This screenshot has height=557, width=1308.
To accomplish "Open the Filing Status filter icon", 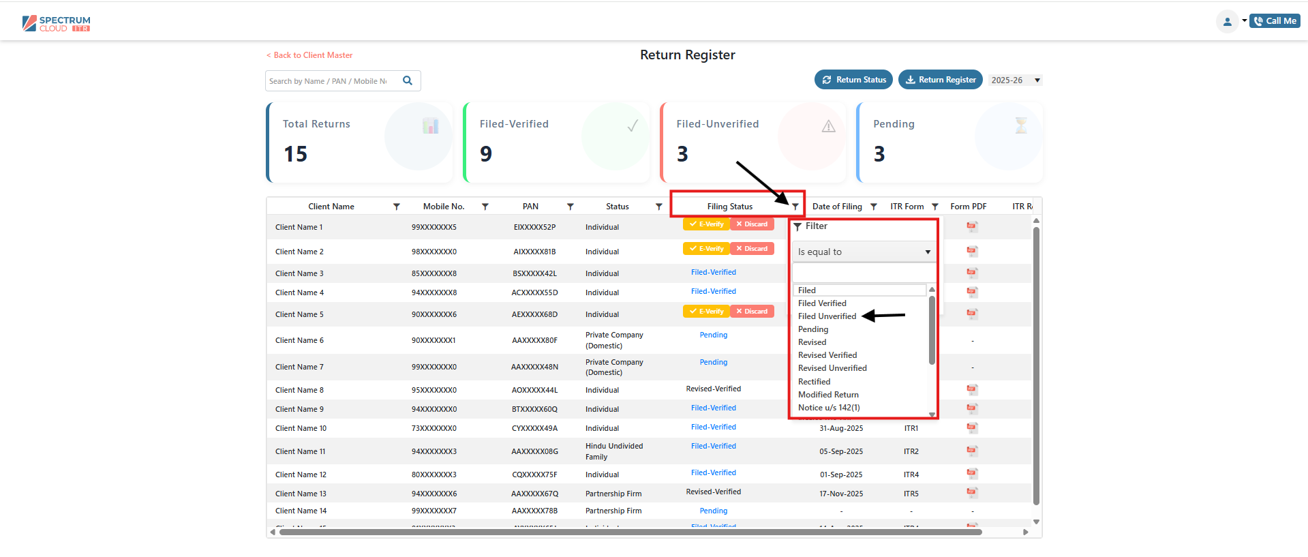I will (795, 207).
